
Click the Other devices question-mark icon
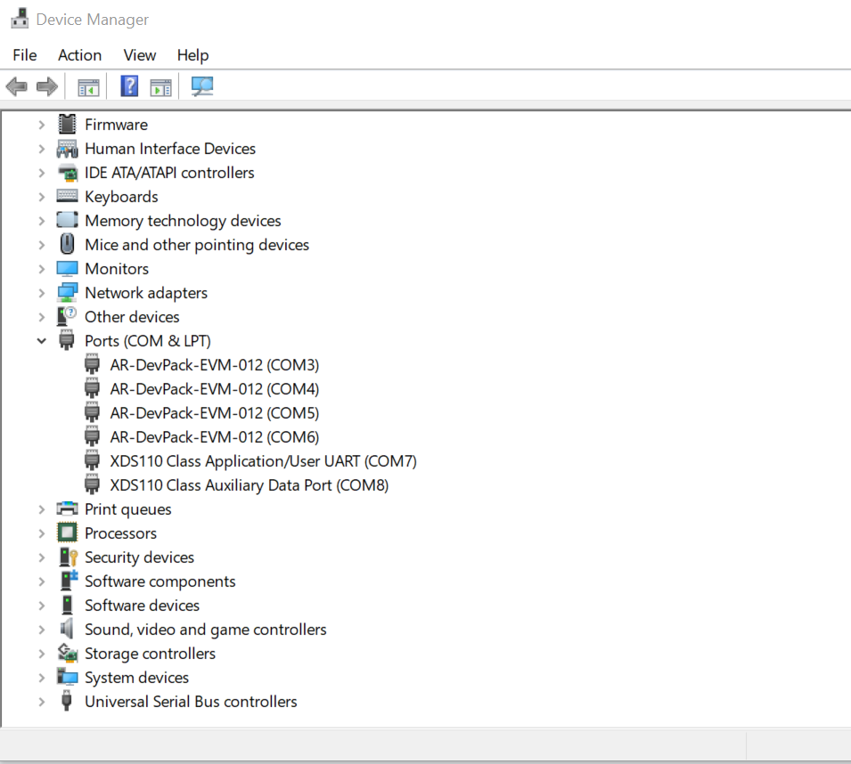pyautogui.click(x=67, y=316)
